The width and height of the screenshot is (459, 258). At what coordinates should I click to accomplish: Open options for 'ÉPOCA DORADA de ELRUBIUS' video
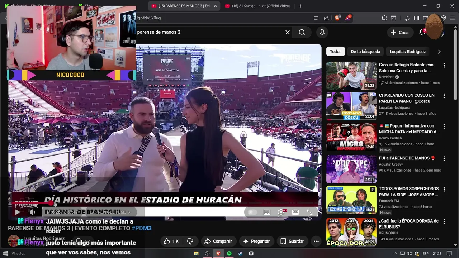pyautogui.click(x=444, y=221)
